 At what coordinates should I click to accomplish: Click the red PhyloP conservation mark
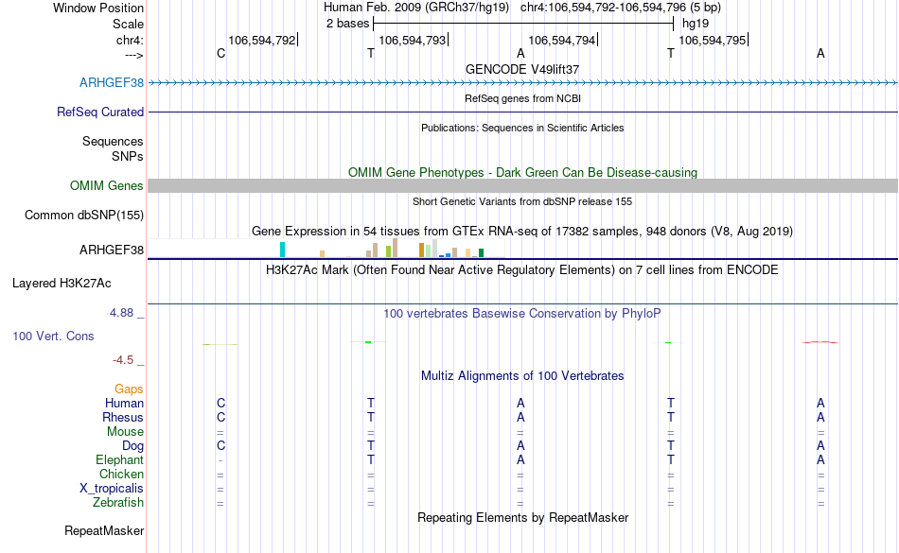tap(820, 342)
